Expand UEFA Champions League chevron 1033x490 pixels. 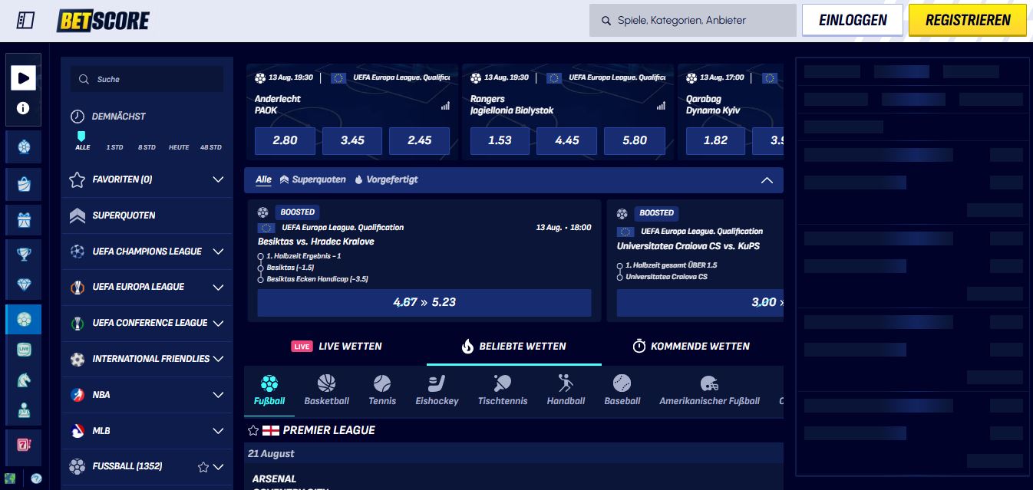(x=218, y=252)
